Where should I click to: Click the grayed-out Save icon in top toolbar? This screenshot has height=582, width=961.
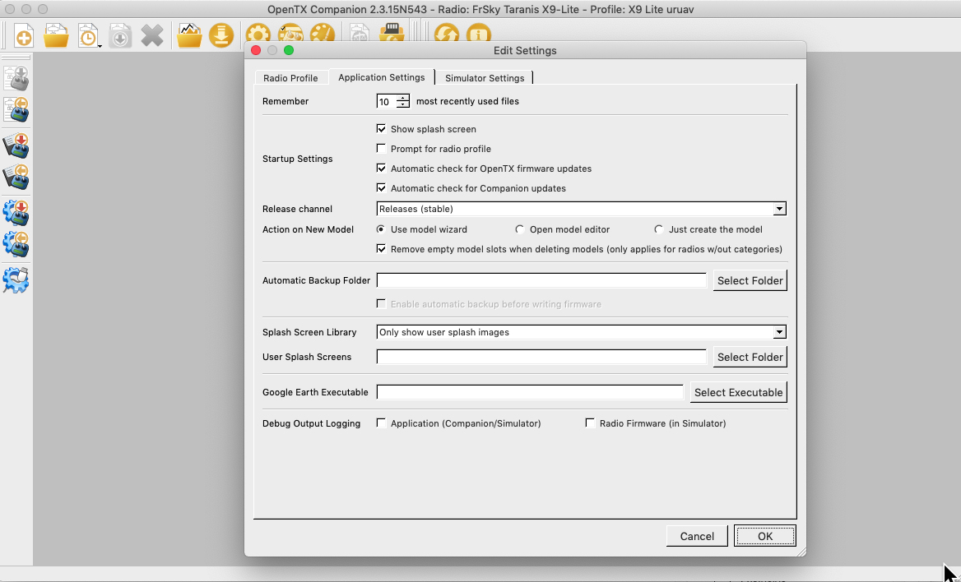[120, 35]
